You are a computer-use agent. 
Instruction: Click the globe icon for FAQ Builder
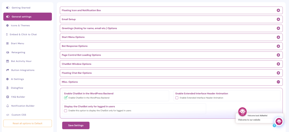coord(8,97)
